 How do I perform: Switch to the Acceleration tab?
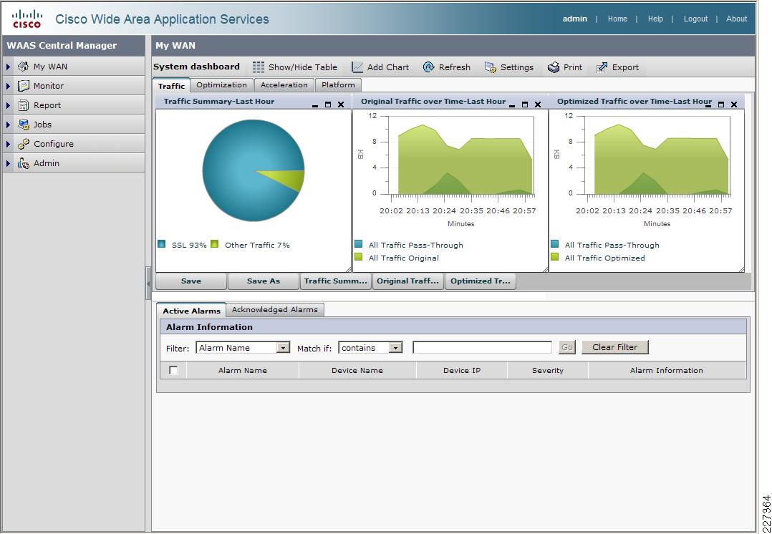pos(284,84)
